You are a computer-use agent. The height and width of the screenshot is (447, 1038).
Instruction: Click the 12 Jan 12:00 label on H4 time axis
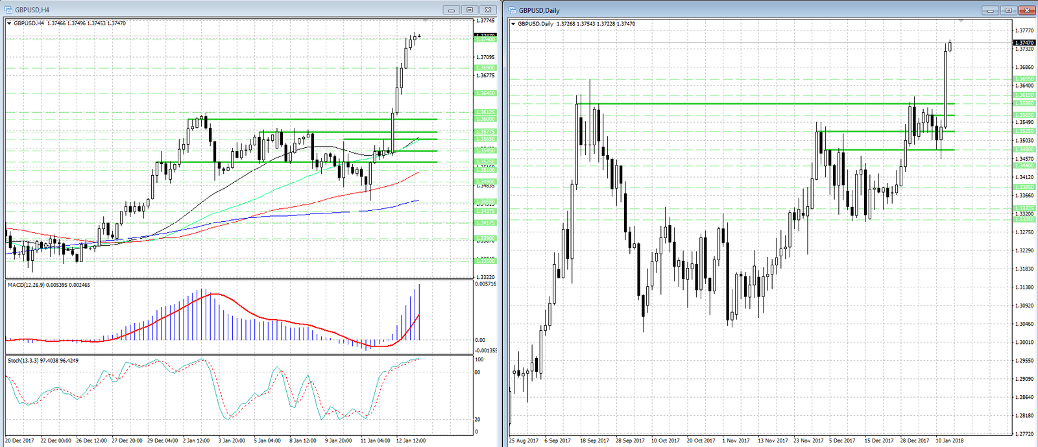pyautogui.click(x=411, y=441)
